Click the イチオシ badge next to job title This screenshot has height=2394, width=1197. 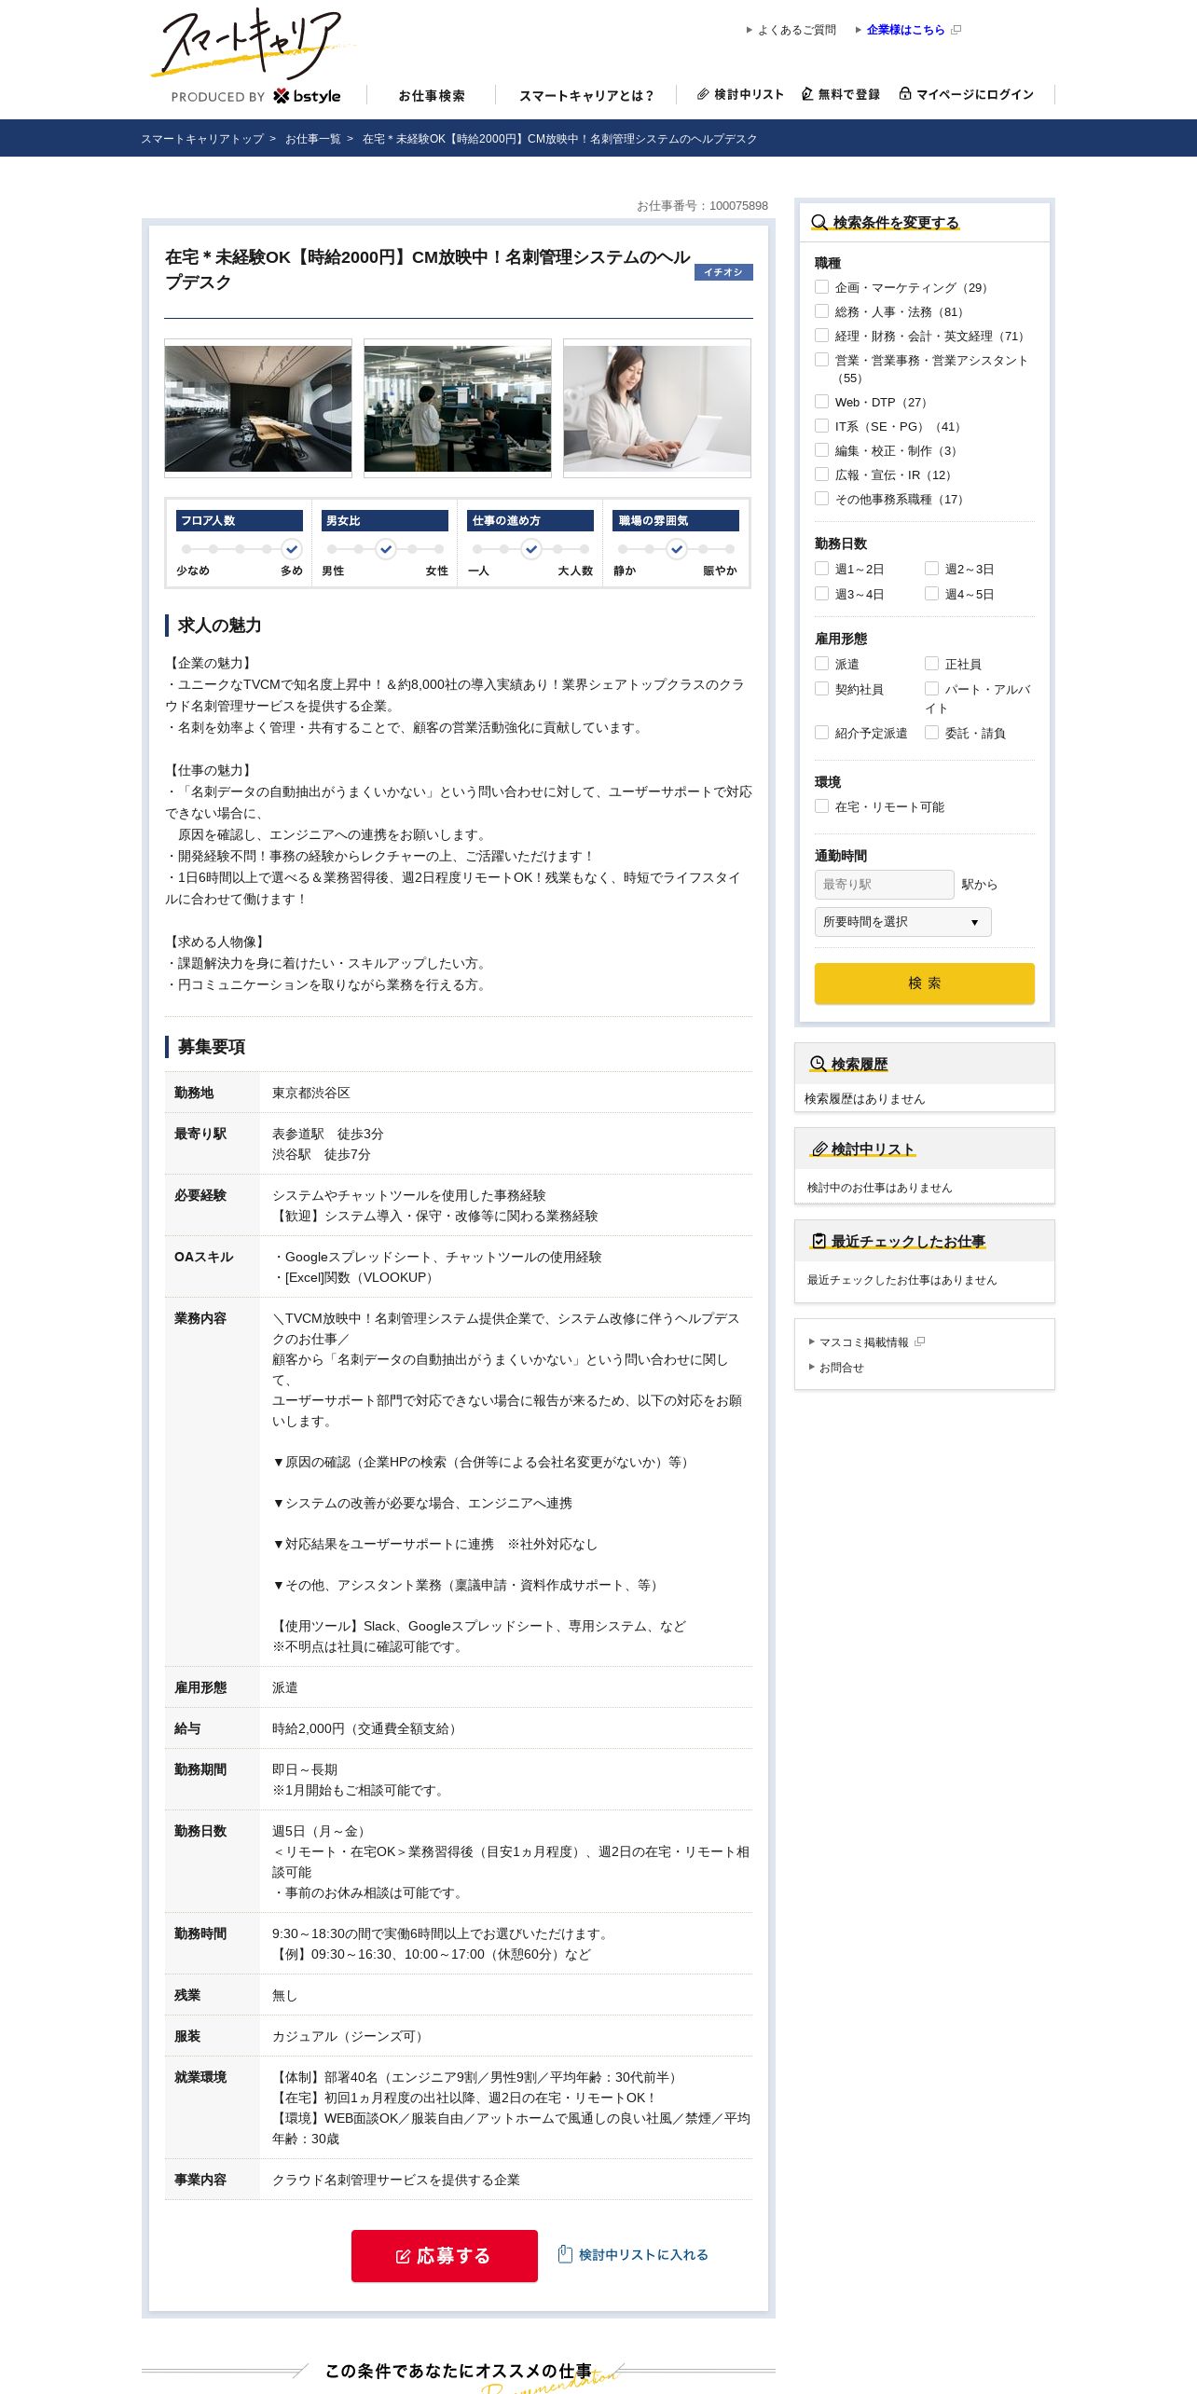[723, 272]
